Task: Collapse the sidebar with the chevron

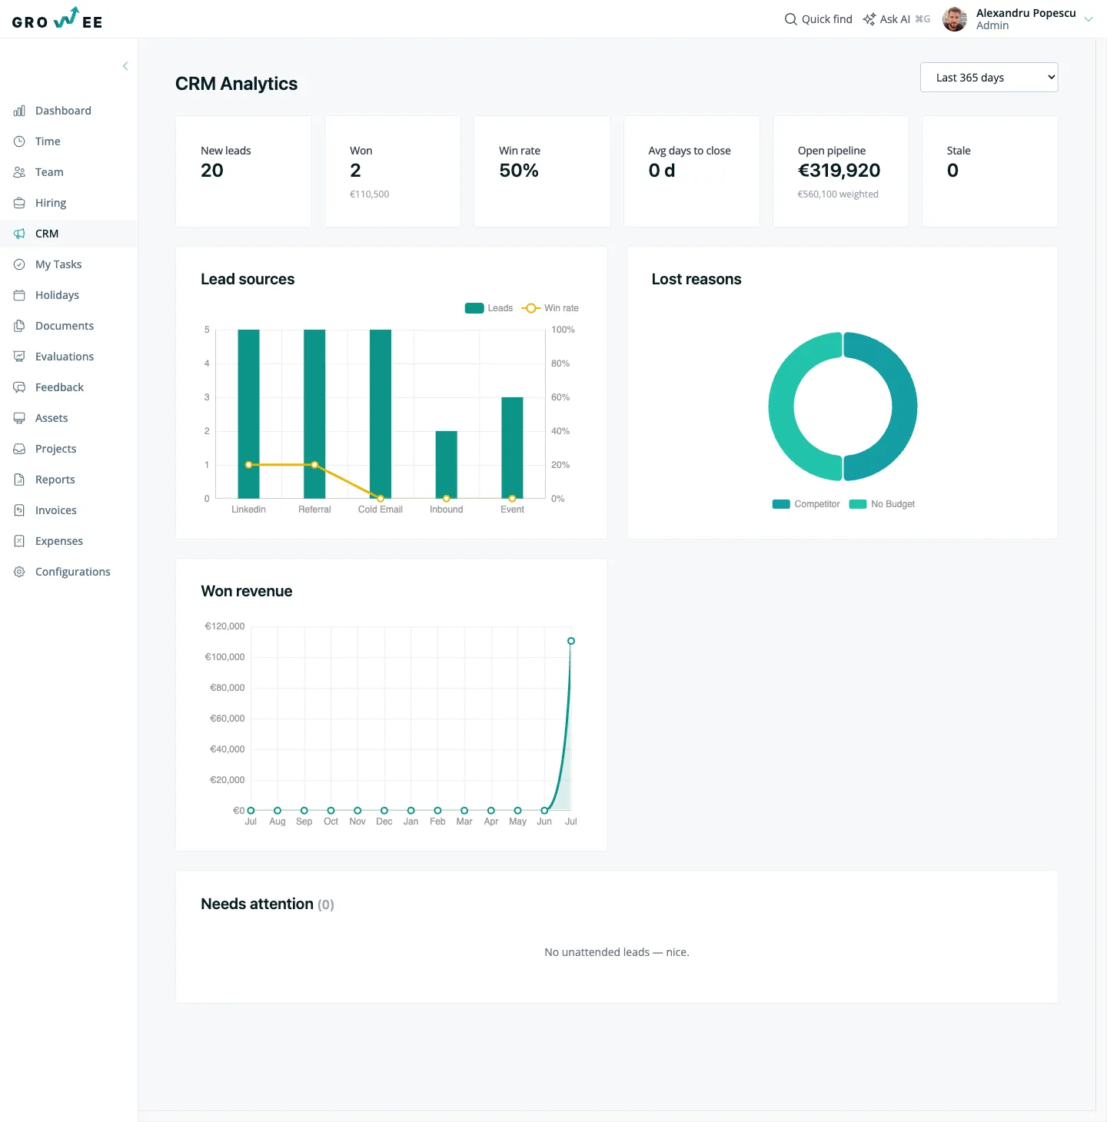Action: (x=125, y=66)
